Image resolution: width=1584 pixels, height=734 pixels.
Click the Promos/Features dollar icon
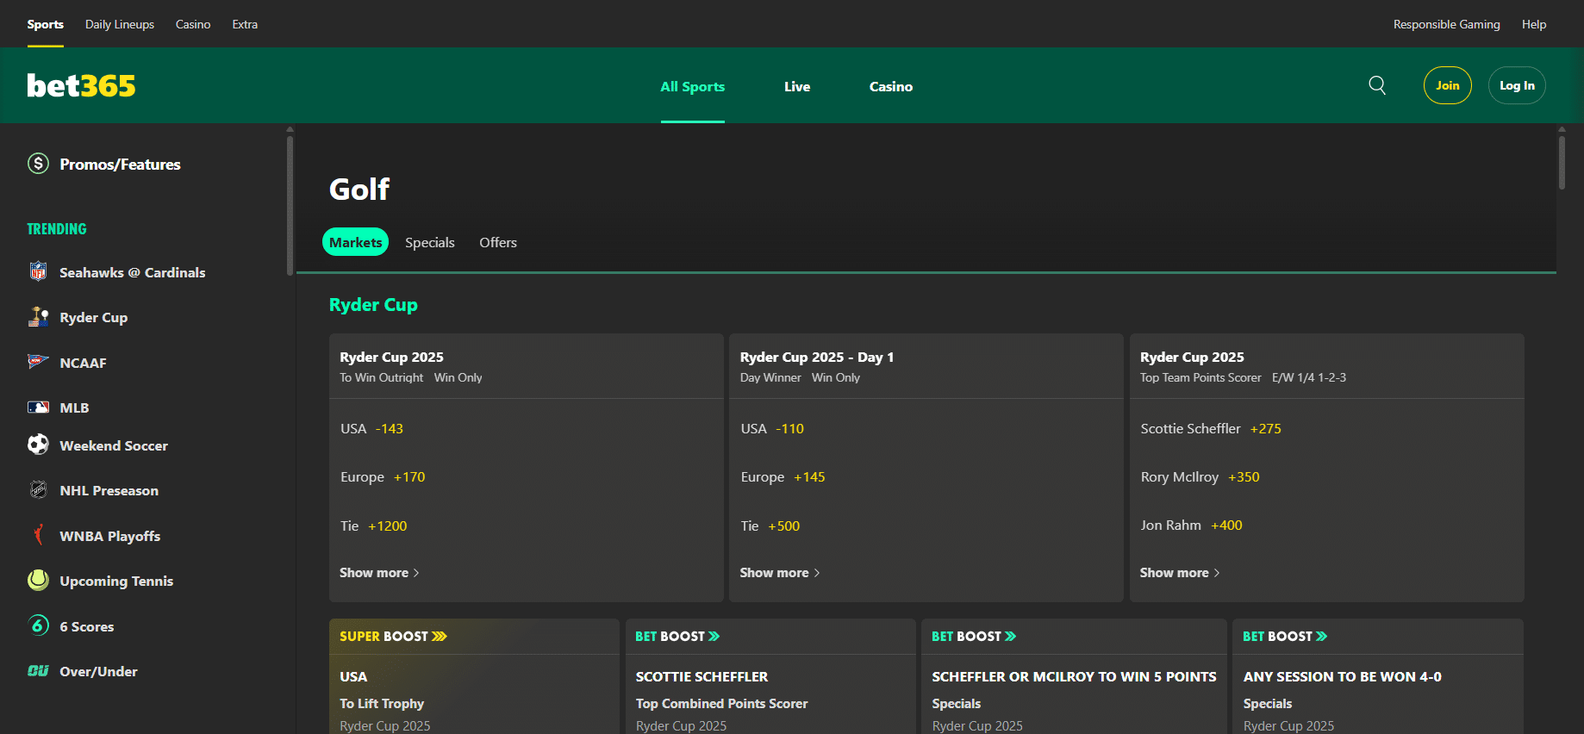tap(38, 164)
